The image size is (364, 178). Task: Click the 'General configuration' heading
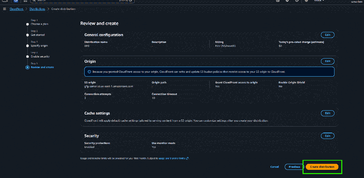coord(104,35)
